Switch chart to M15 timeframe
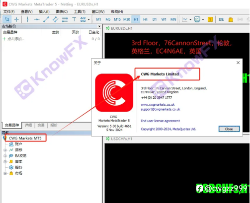 pyautogui.click(x=117, y=19)
